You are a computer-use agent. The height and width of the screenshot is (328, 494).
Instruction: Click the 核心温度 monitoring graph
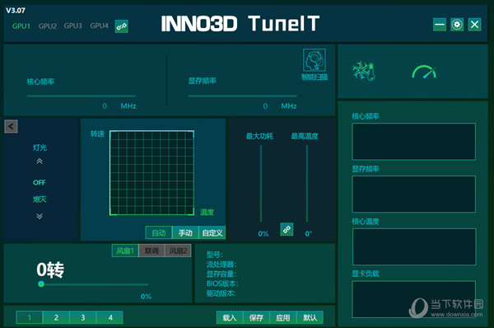coord(413,246)
